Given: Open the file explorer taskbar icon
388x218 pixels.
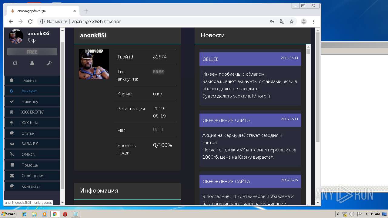Looking at the screenshot, I should tap(34, 214).
